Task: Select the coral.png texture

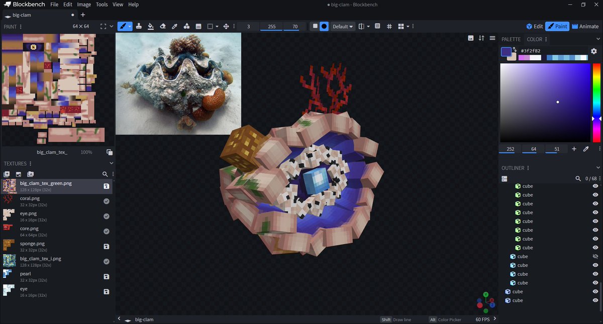Action: 56,201
